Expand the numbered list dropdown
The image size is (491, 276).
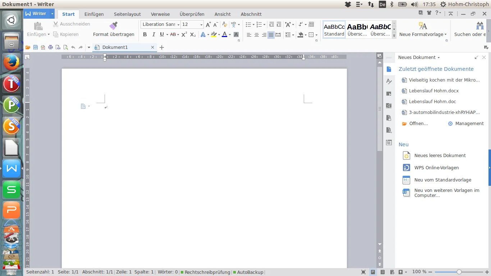(x=265, y=24)
